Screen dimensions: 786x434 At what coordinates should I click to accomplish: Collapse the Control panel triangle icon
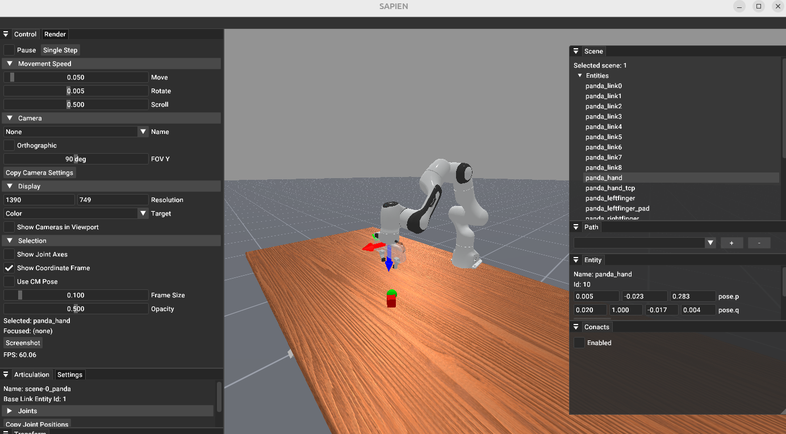[x=6, y=34]
